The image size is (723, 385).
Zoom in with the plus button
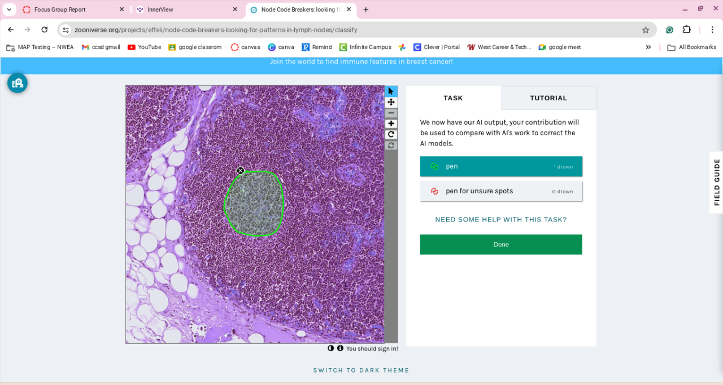pos(391,123)
